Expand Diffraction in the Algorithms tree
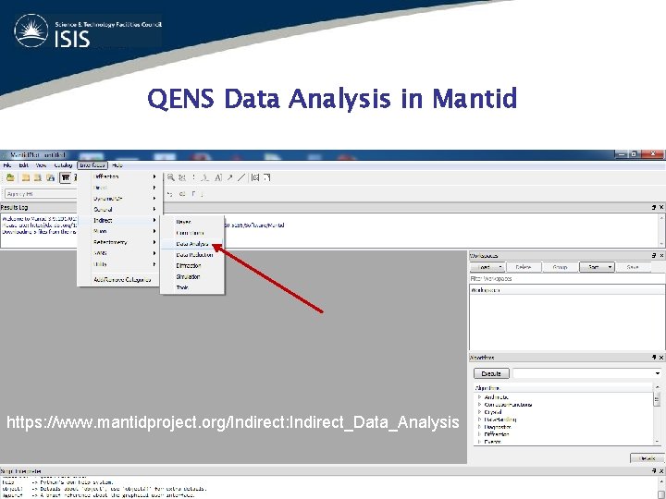 479,434
